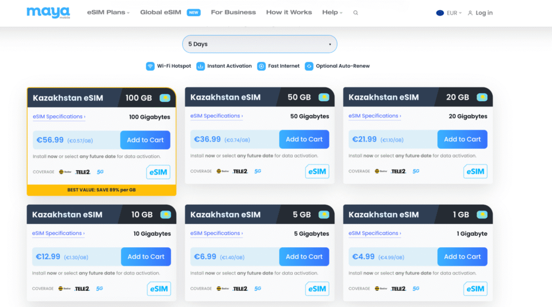Click TELE2 logo on 10 GB card

point(82,289)
